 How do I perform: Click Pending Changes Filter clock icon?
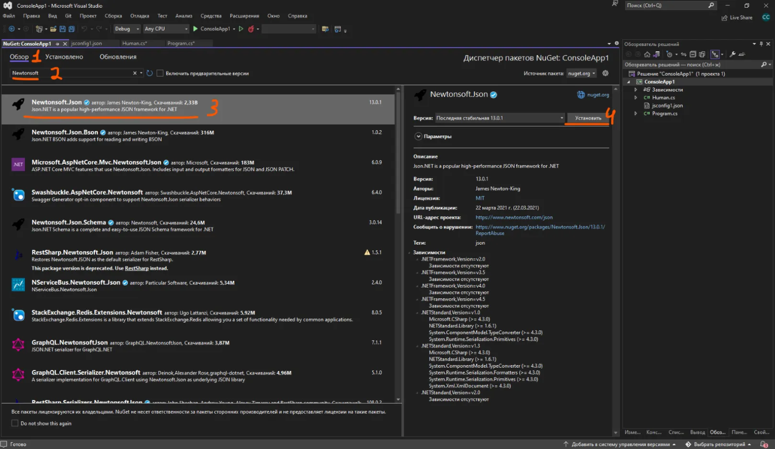point(670,54)
